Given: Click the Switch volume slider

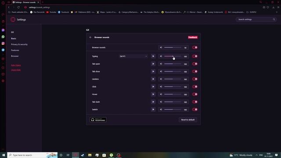Looking at the screenshot, I should (173, 109).
